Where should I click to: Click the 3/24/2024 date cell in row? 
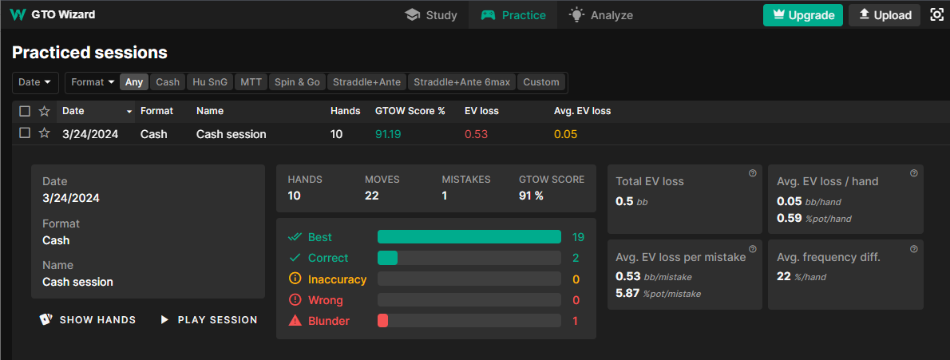[x=90, y=134]
